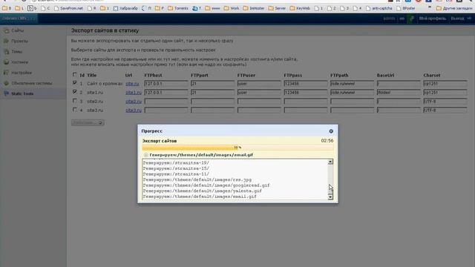475x267 pixels.
Task: Click the spinner icon beside Генерируем status line
Action: coord(145,155)
